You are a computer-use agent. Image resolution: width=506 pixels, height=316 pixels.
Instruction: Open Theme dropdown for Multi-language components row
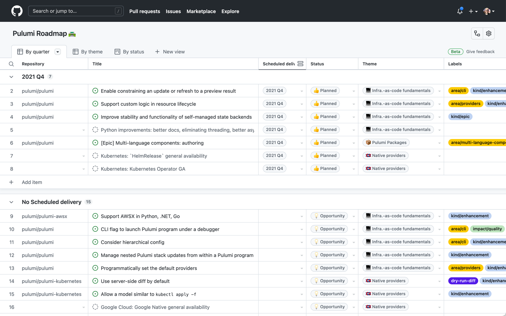[439, 143]
